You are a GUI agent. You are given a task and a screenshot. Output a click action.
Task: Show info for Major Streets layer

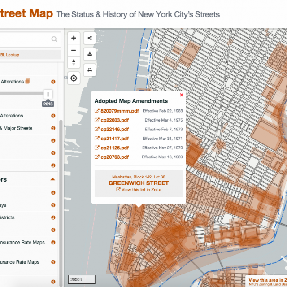pyautogui.click(x=53, y=128)
